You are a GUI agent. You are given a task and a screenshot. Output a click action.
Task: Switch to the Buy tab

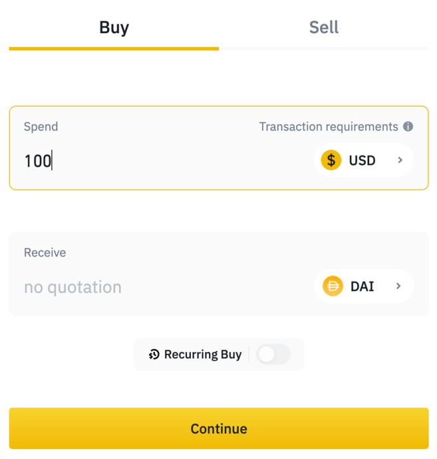(114, 27)
